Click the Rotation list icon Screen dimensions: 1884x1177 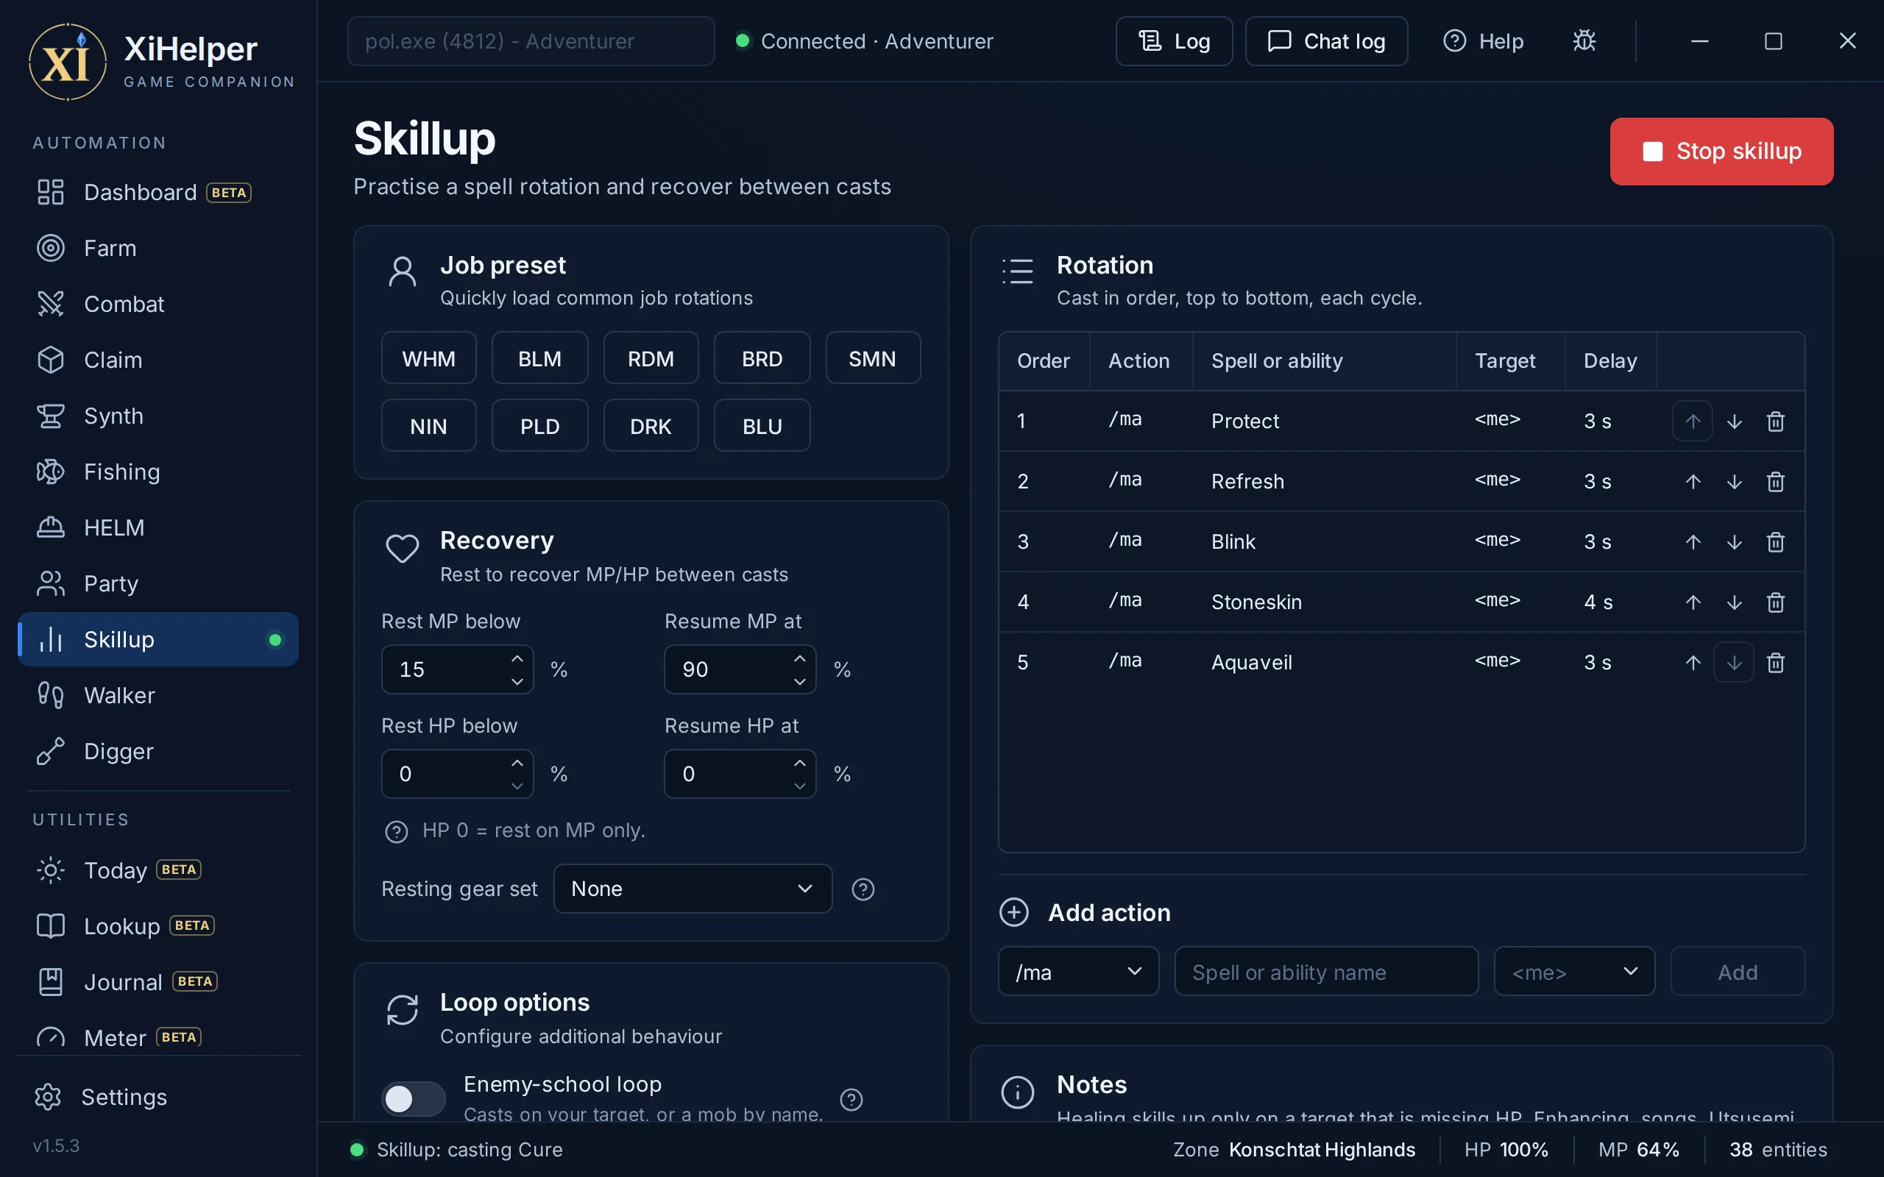pyautogui.click(x=1017, y=271)
